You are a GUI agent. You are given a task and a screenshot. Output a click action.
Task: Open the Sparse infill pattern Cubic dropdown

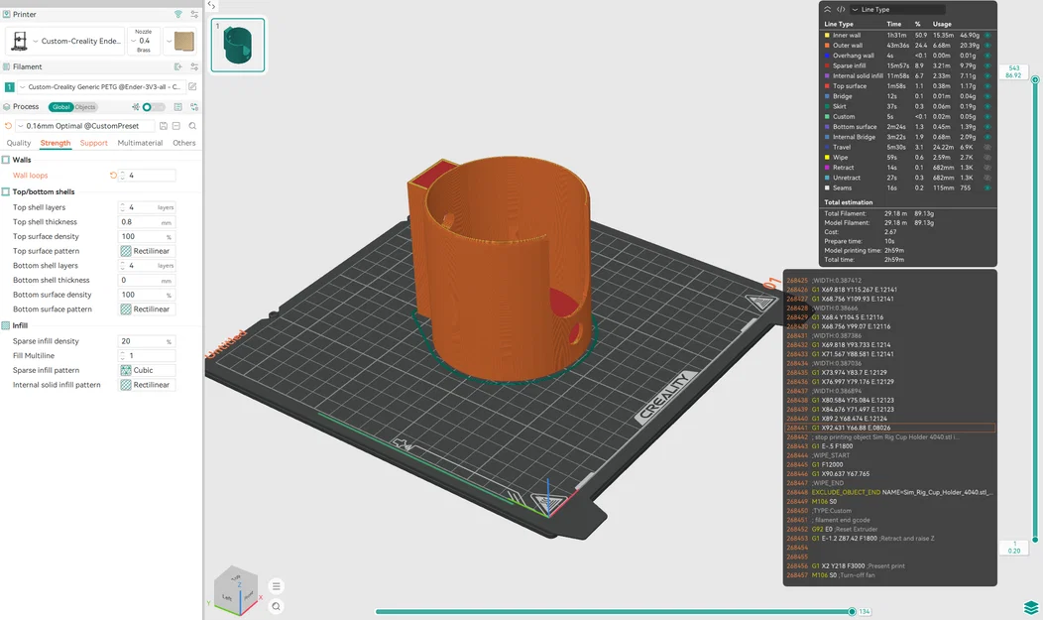click(147, 371)
